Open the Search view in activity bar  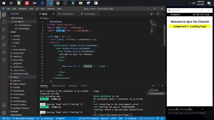pyautogui.click(x=4, y=22)
